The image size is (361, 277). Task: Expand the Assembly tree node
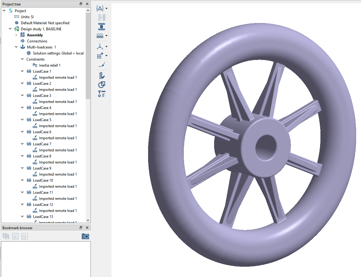click(16, 35)
